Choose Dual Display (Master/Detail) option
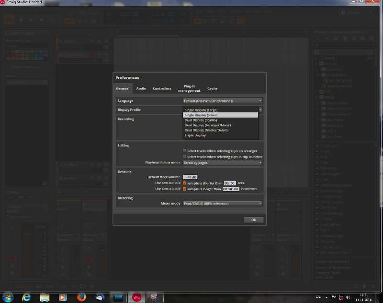Viewport: 383px width, 303px height. point(220,130)
